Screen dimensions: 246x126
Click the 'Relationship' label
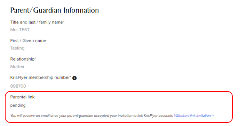click(x=23, y=59)
